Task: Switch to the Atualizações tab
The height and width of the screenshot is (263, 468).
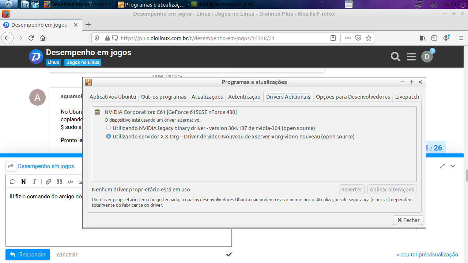Action: pyautogui.click(x=207, y=97)
